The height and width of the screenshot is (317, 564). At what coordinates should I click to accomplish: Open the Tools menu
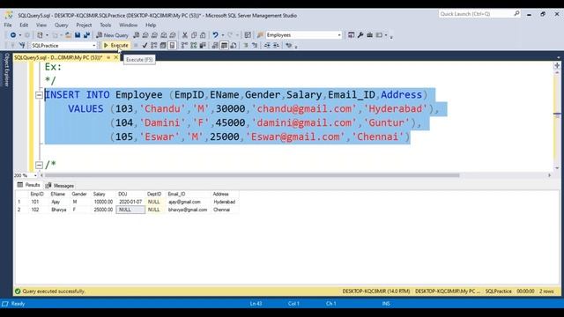(106, 26)
